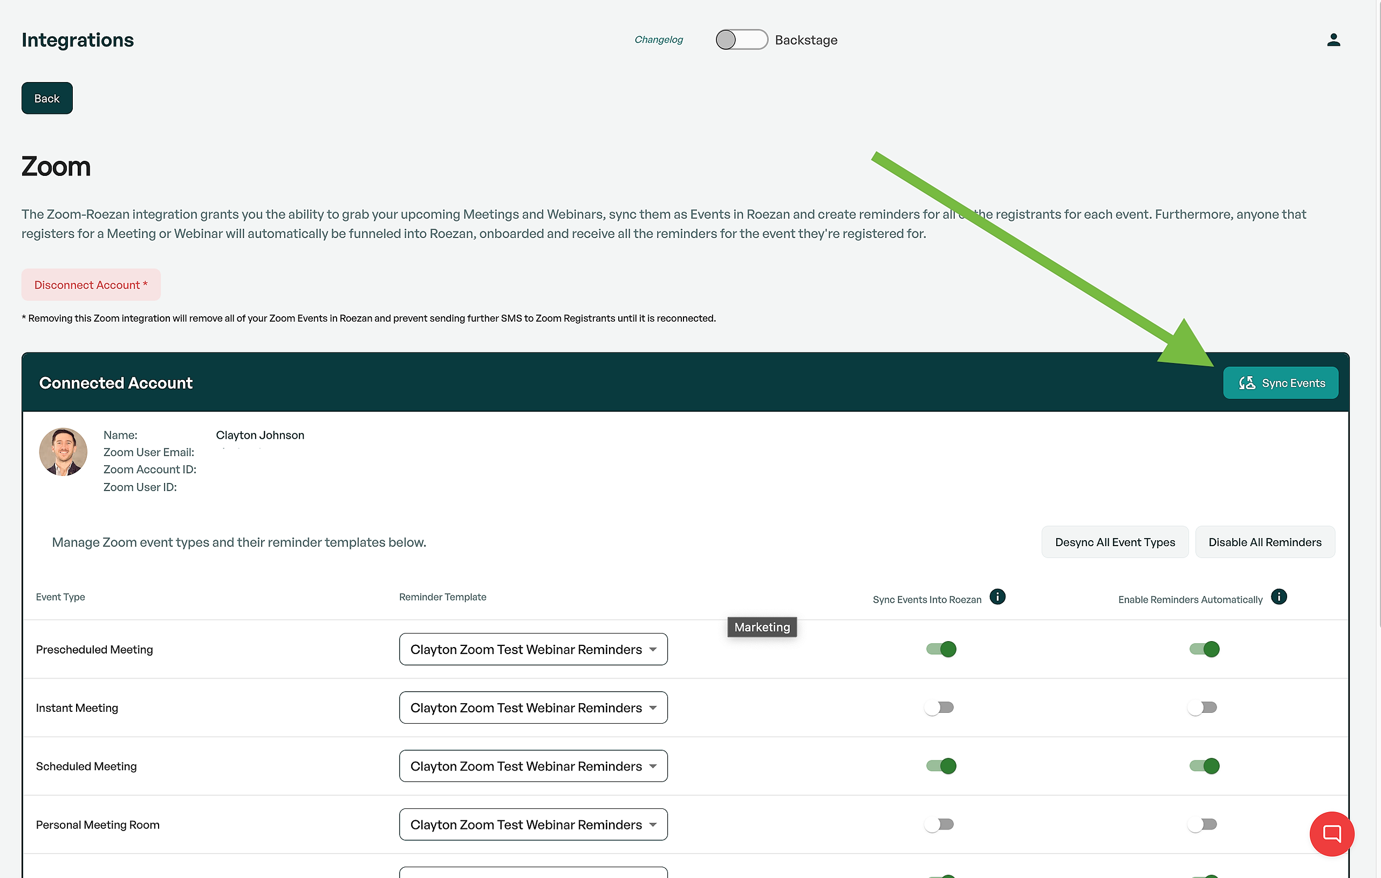
Task: Click info icon beside Sync Events Into Roezan
Action: point(997,597)
